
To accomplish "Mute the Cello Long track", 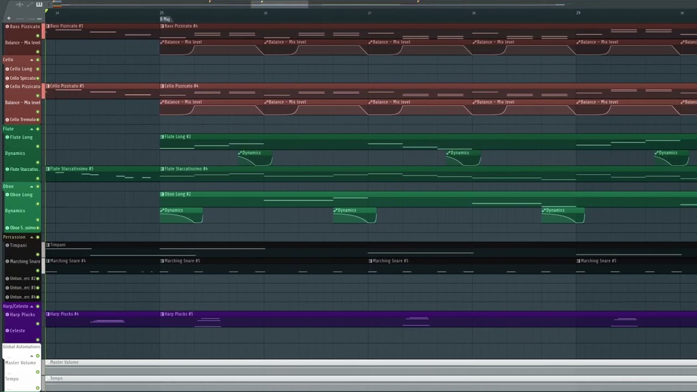I will point(38,69).
